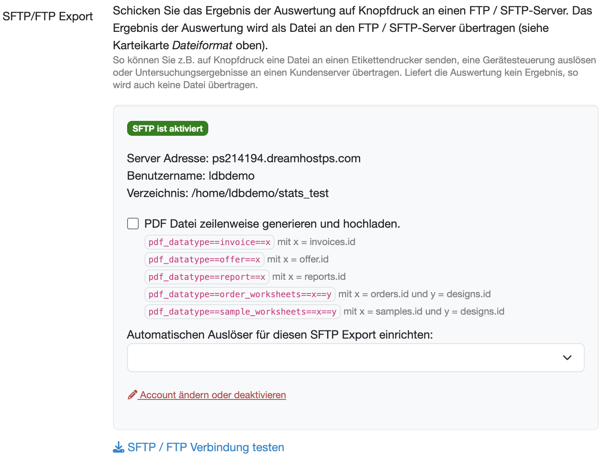Click SFTP / FTP Verbindung testen link

point(206,447)
